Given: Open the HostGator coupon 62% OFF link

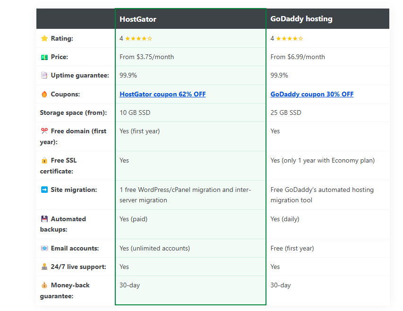Looking at the screenshot, I should (163, 94).
